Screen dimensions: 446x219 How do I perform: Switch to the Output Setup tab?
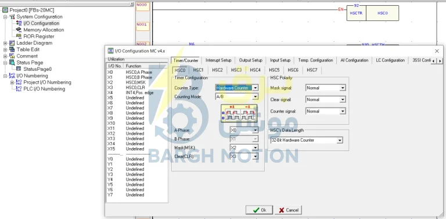point(251,60)
